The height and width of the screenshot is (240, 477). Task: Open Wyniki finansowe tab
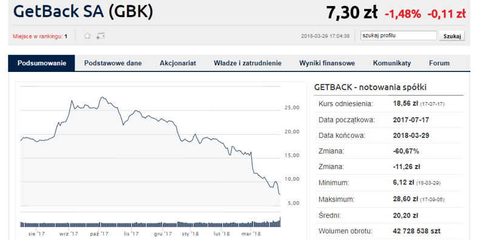pyautogui.click(x=327, y=63)
